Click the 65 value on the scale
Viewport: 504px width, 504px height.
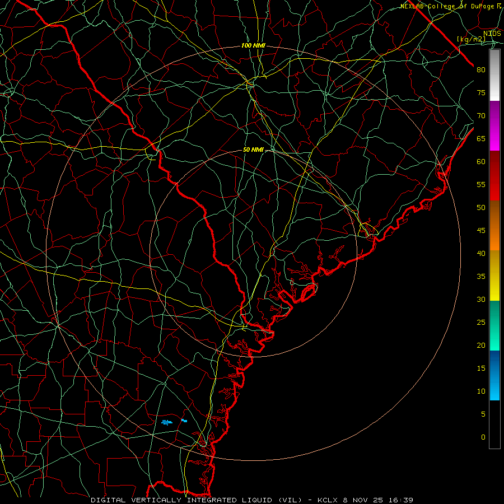pyautogui.click(x=481, y=139)
